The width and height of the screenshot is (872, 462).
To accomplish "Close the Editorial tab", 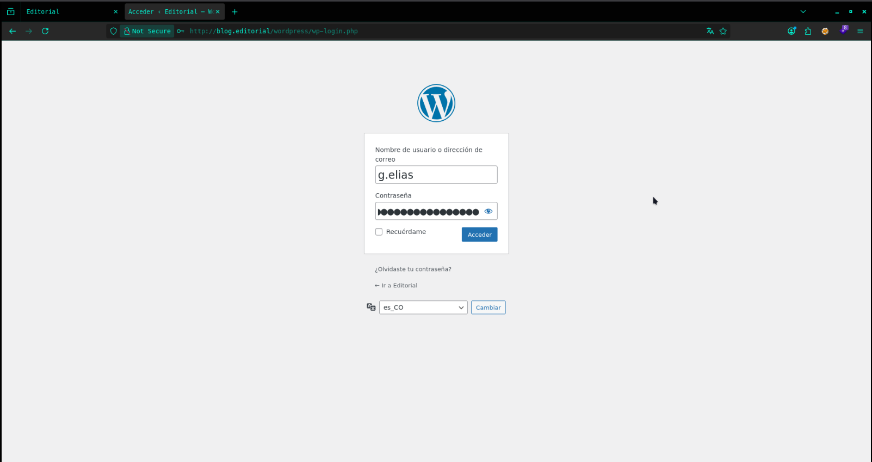I will click(x=115, y=11).
